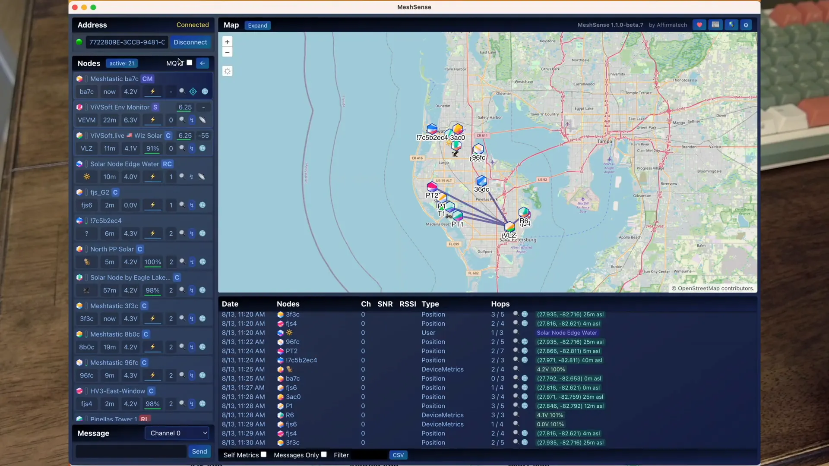This screenshot has height=466, width=829.
Task: Click the message text input field
Action: pos(131,451)
